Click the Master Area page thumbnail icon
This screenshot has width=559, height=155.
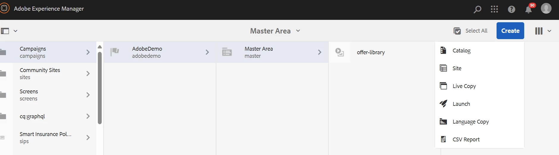pyautogui.click(x=227, y=52)
